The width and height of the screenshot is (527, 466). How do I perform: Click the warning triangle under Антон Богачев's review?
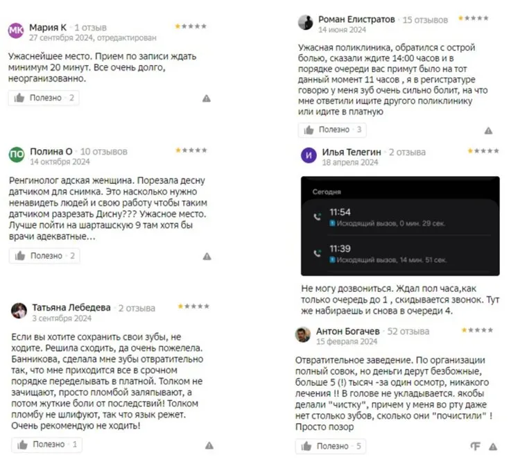(493, 447)
